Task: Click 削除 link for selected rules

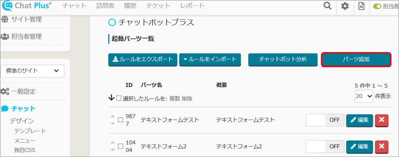Action: 187,98
